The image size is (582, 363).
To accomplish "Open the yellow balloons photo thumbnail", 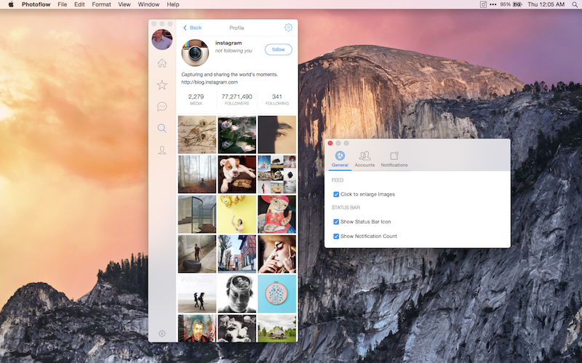I will click(237, 214).
